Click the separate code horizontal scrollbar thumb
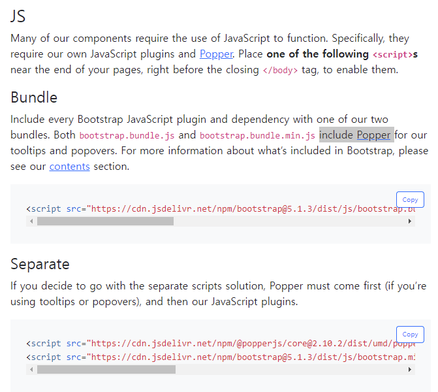This screenshot has width=438, height=392. [106, 369]
